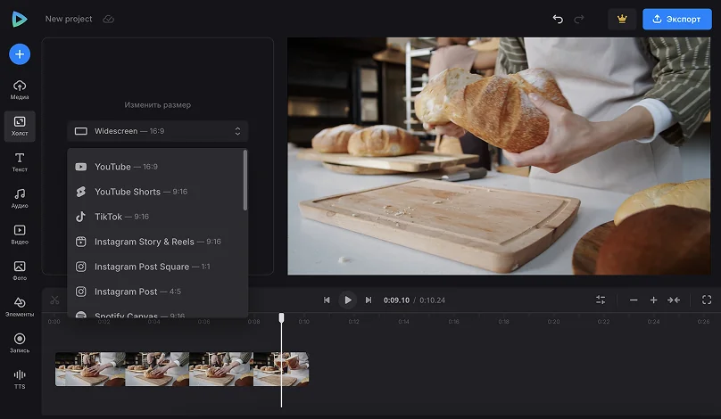Play the video preview
721x419 pixels.
tap(348, 300)
